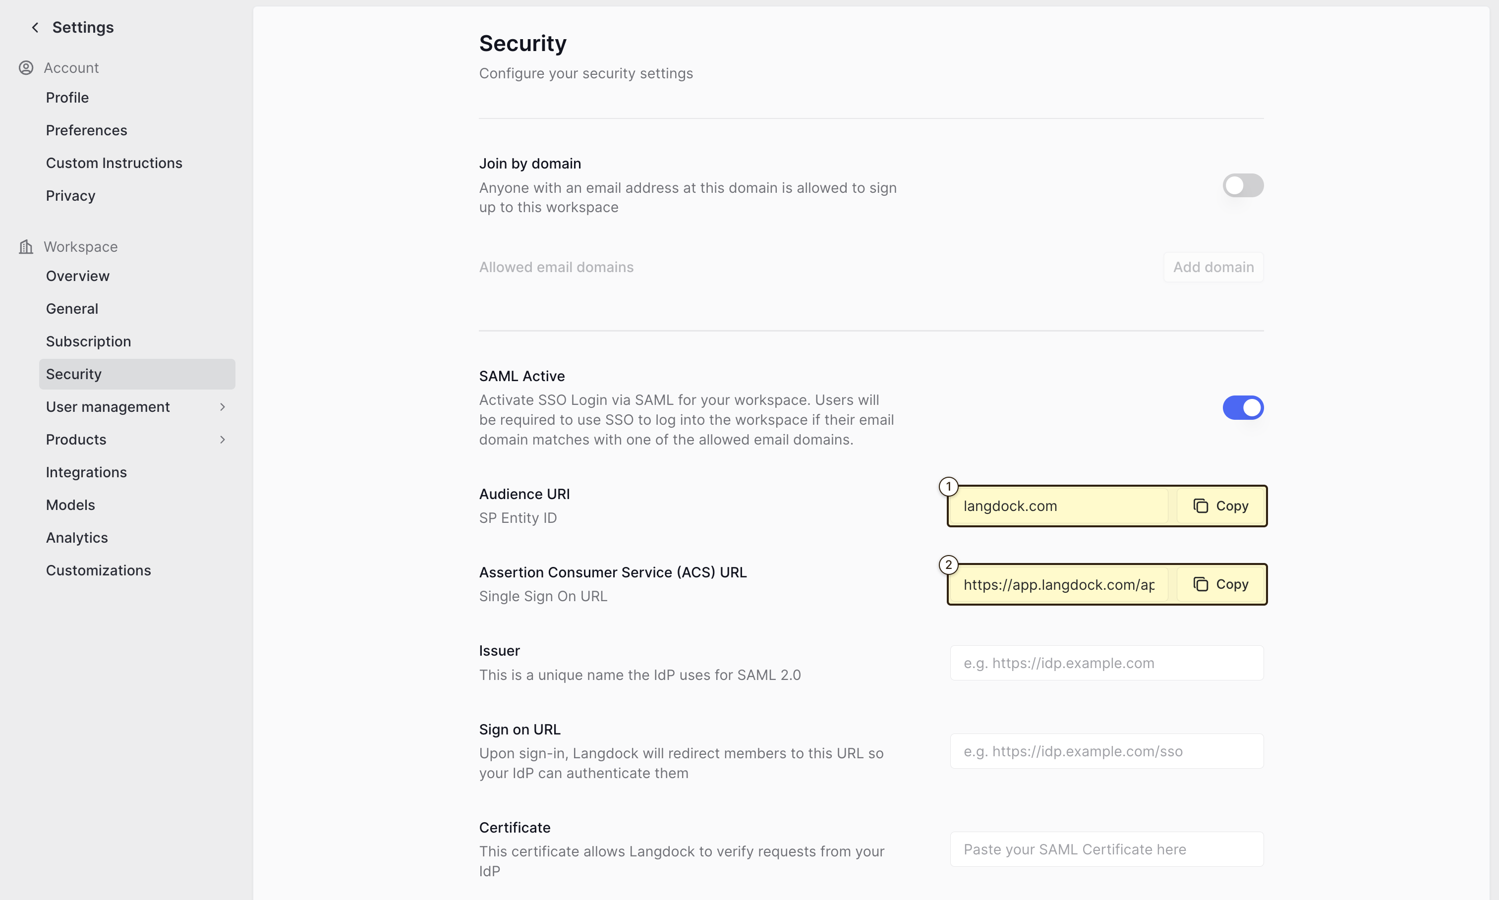Open the Profile settings page
This screenshot has height=900, width=1499.
click(x=137, y=98)
